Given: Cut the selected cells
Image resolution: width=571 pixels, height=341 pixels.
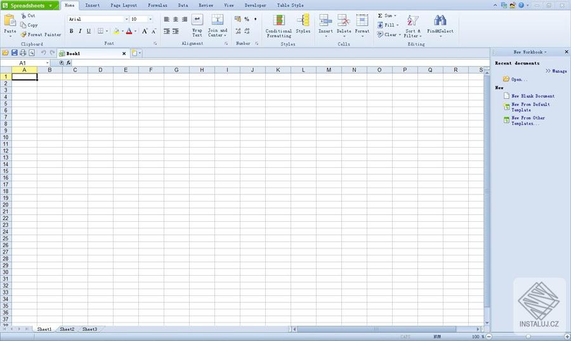Looking at the screenshot, I should [28, 16].
